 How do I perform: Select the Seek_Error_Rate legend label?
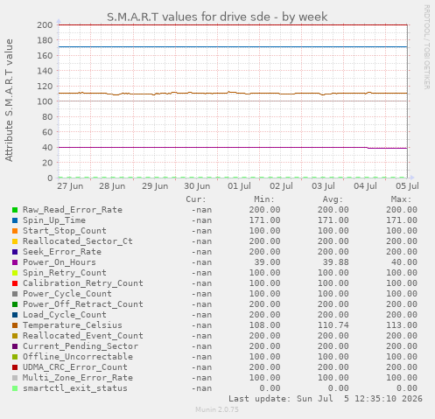click(x=62, y=252)
